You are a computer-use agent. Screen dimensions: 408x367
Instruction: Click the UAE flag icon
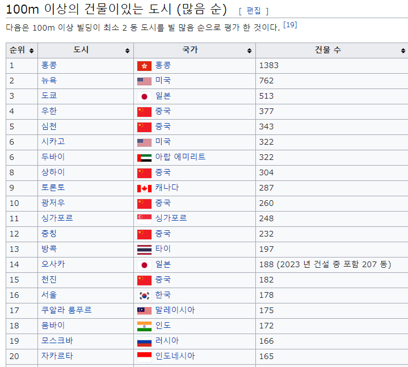[x=144, y=158]
